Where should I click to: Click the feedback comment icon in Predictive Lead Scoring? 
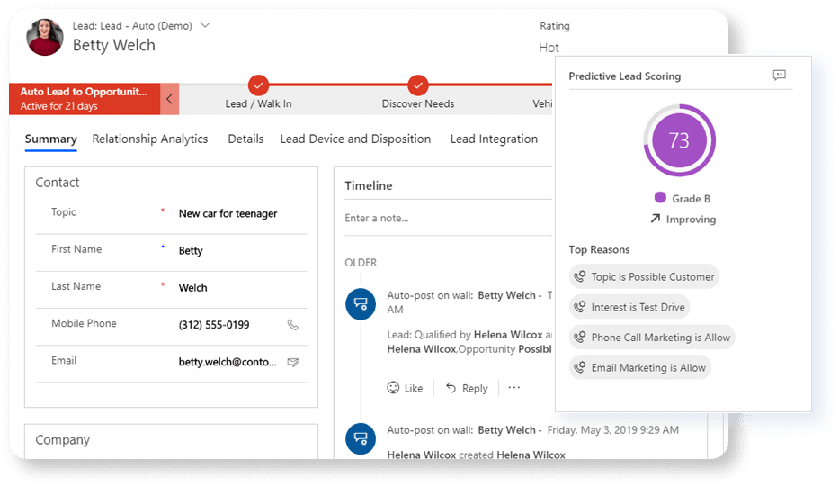coord(779,76)
